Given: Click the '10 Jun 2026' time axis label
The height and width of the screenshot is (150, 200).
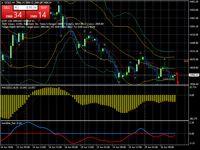Looking at the screenshot, I should coord(7,147).
